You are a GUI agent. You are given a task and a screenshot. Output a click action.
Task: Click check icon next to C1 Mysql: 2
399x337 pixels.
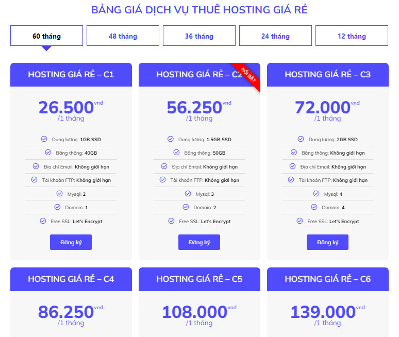tap(60, 194)
